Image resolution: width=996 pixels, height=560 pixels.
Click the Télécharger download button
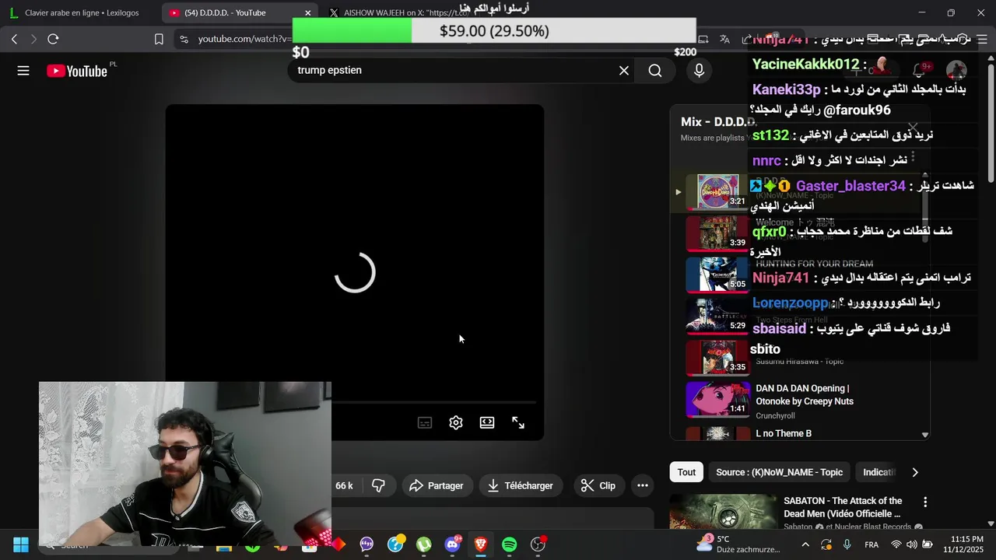521,485
